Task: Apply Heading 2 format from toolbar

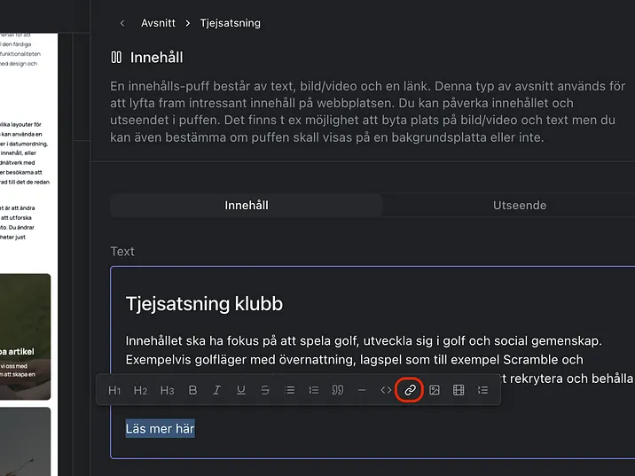Action: tap(140, 390)
